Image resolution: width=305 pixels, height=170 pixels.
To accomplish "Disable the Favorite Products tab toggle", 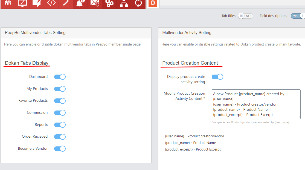I will tap(60, 101).
